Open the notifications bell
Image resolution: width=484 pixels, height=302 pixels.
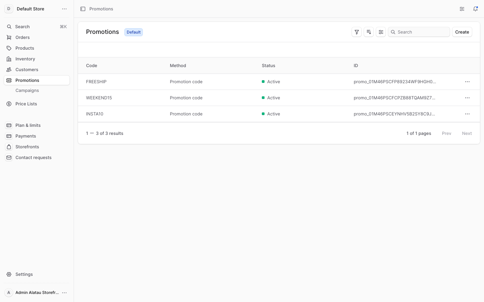point(475,9)
